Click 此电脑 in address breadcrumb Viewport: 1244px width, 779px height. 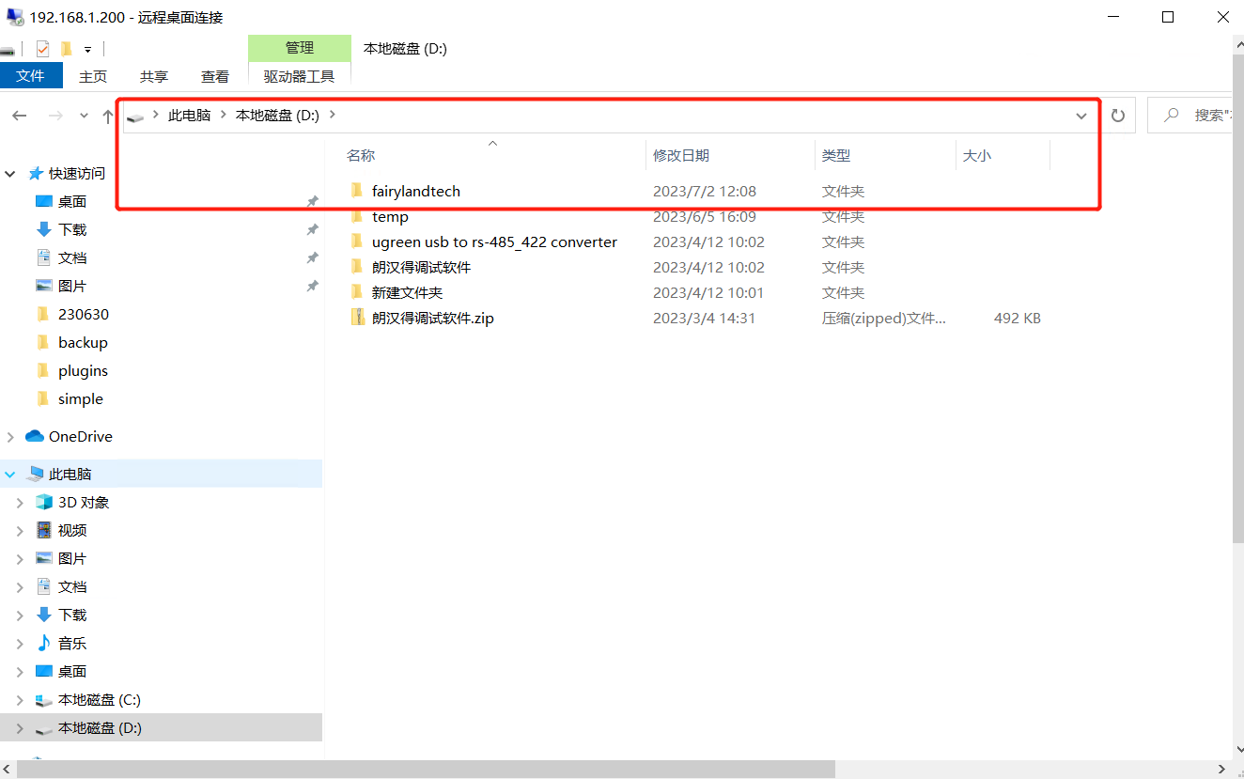(189, 116)
